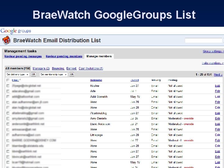The width and height of the screenshot is (224, 168).
Task: Edit the Altadenablog membership
Action: point(217,113)
